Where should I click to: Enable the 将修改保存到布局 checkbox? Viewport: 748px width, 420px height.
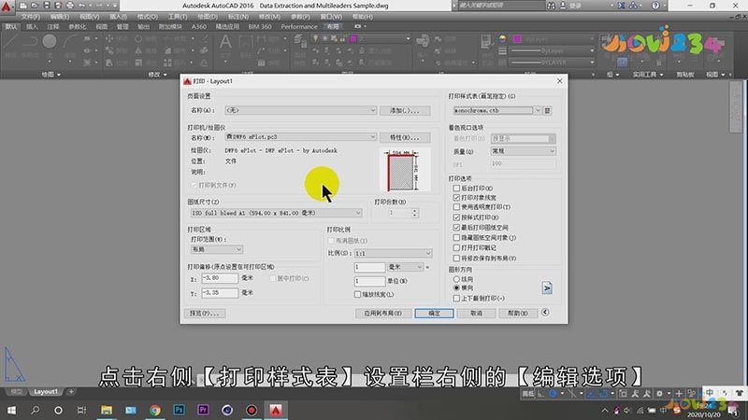point(456,259)
